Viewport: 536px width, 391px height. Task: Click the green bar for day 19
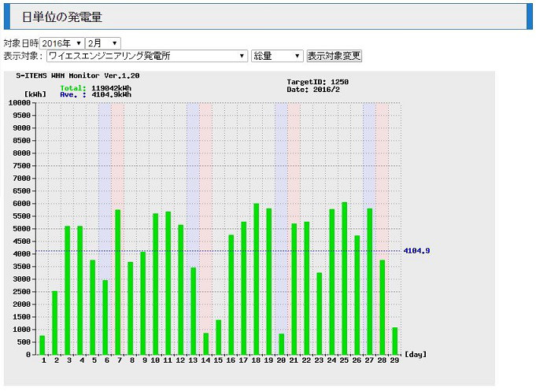[x=269, y=282]
